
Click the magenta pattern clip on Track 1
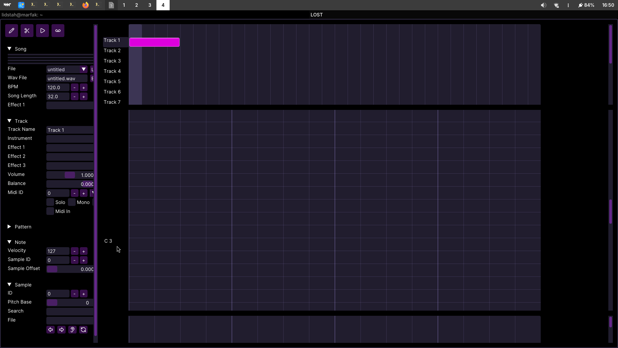154,42
